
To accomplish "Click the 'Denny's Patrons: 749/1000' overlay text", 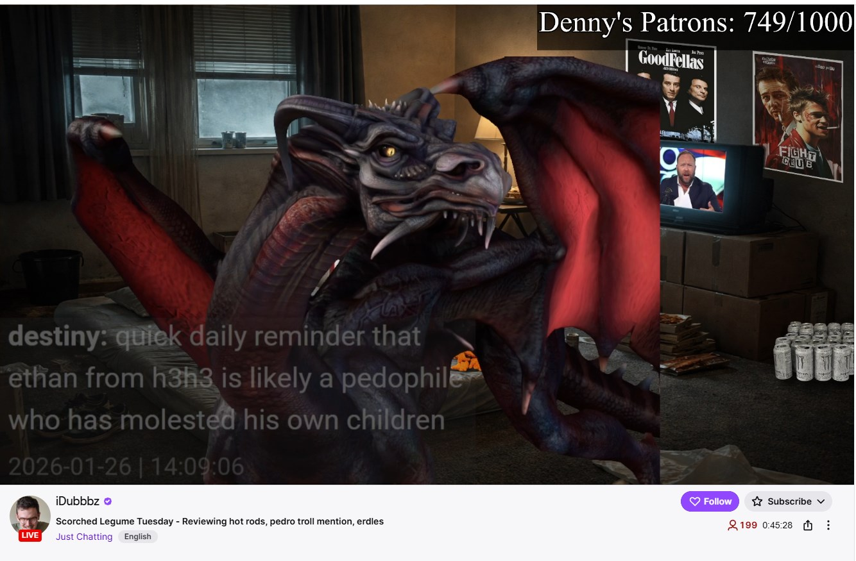I will [696, 23].
